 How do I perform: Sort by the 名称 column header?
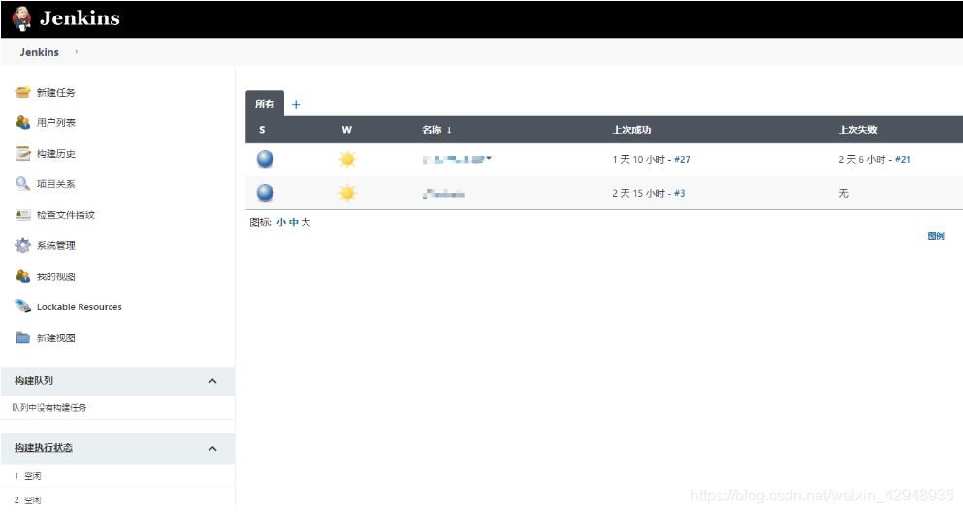click(436, 130)
